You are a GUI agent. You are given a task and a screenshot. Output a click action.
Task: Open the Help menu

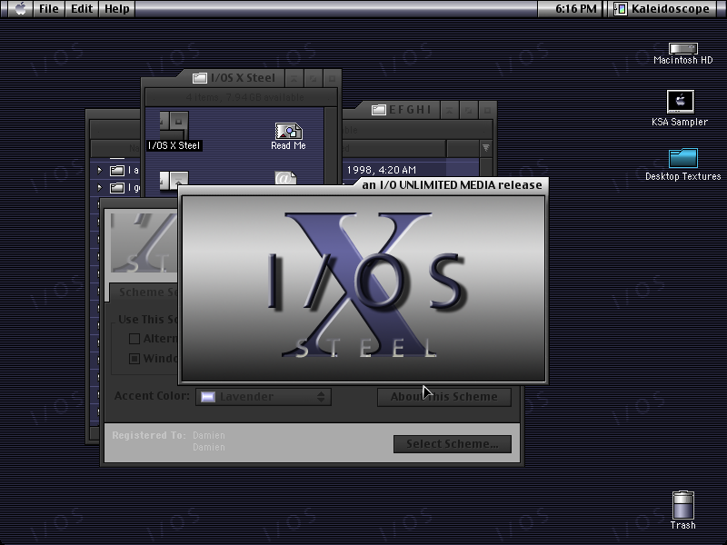click(117, 8)
